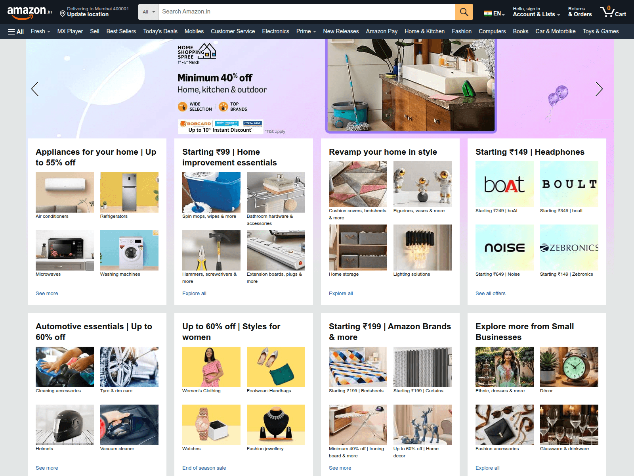Click End of season sale link

[204, 468]
